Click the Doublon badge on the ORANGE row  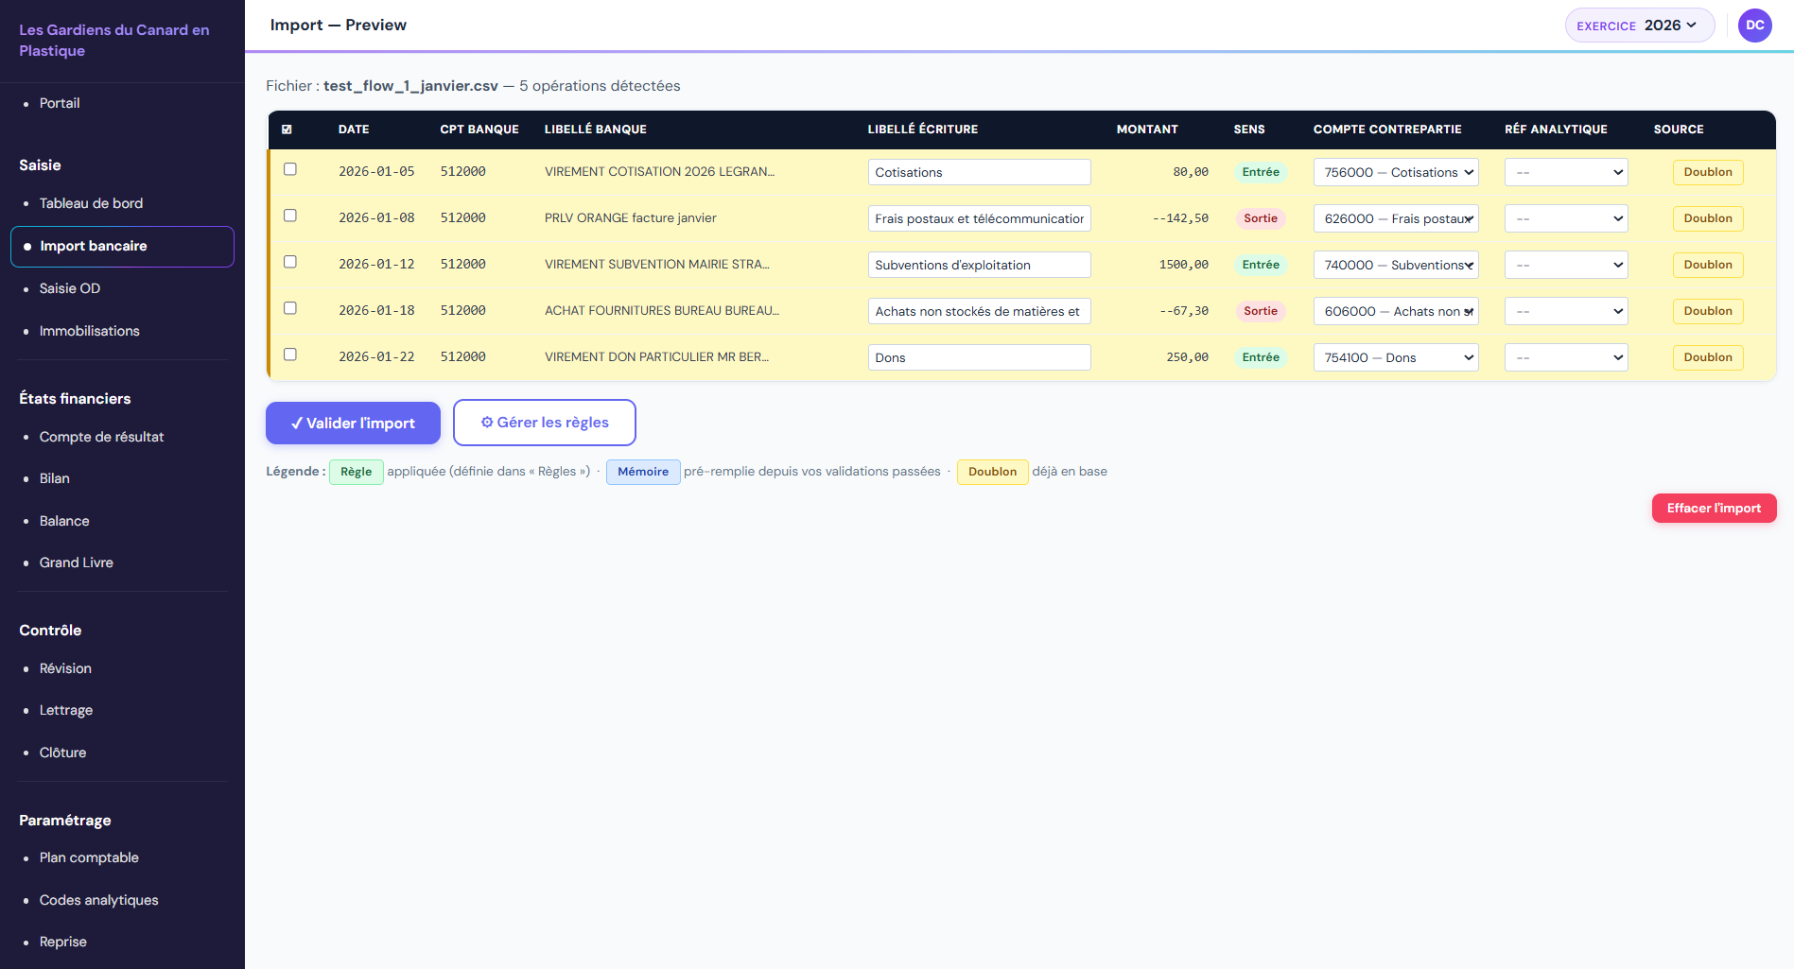click(1707, 218)
